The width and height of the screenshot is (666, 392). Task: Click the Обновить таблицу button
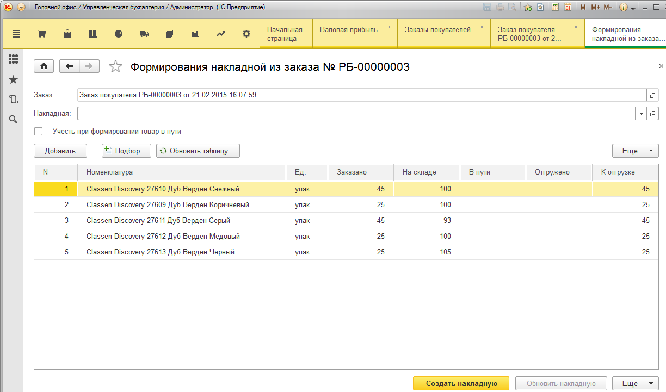(198, 151)
